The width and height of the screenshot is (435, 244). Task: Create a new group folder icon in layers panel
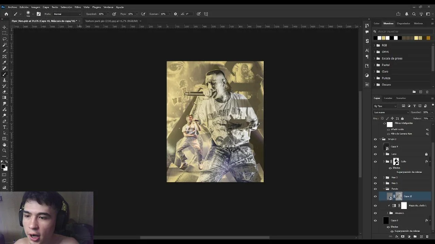pyautogui.click(x=415, y=237)
